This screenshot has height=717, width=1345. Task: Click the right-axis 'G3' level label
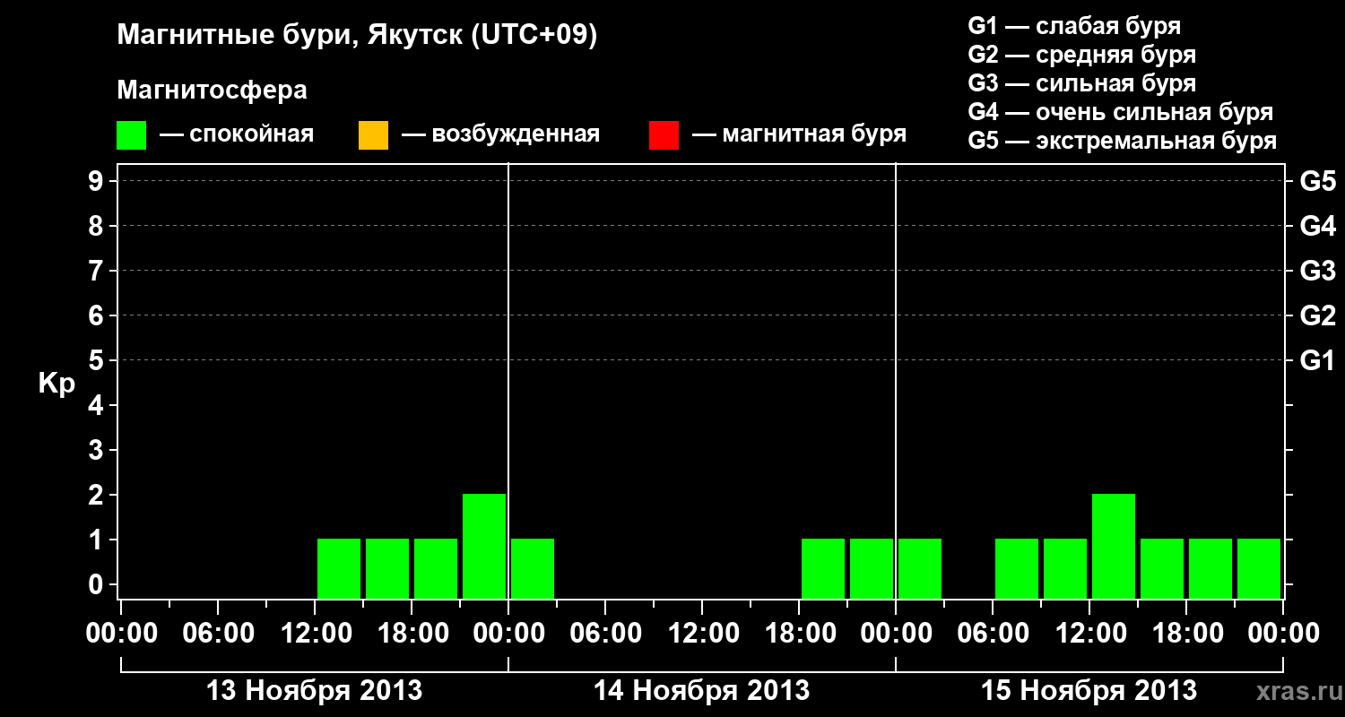click(x=1318, y=272)
